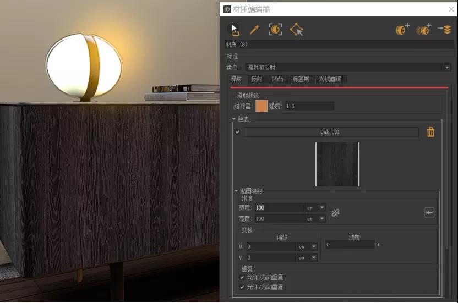This screenshot has width=458, height=303.
Task: Add a new single material
Action: tap(402, 30)
